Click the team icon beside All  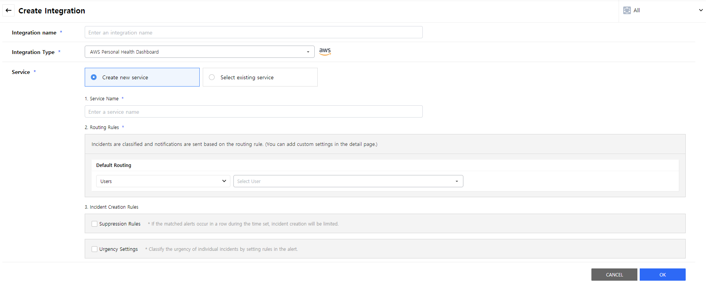[627, 10]
